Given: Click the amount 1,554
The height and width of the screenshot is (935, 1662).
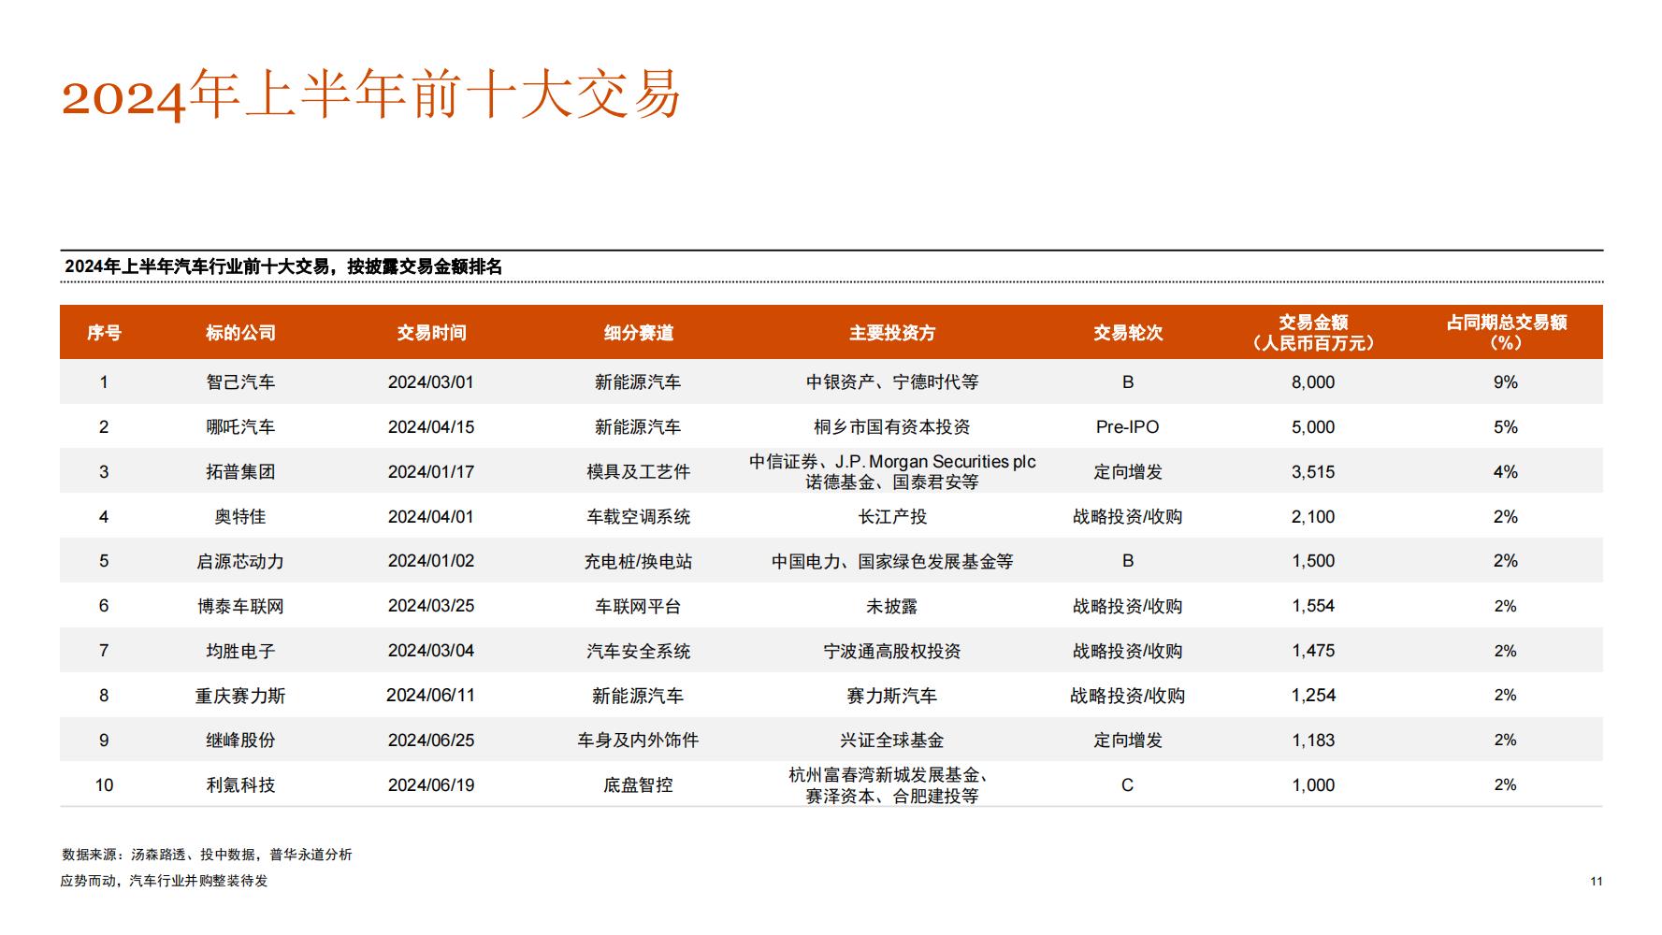Looking at the screenshot, I should click(x=1313, y=606).
